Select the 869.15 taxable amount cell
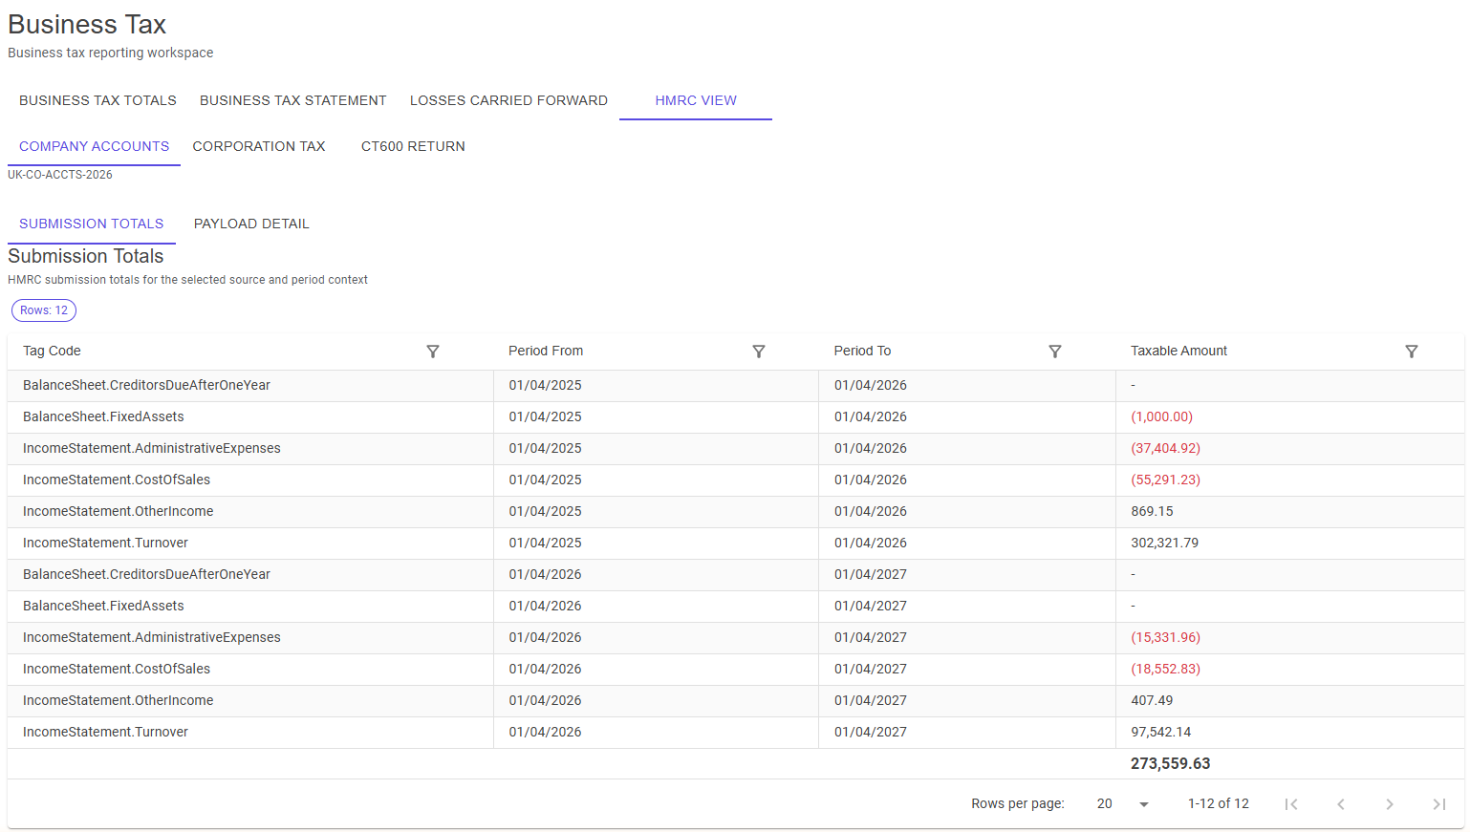1470x832 pixels. [1289, 512]
